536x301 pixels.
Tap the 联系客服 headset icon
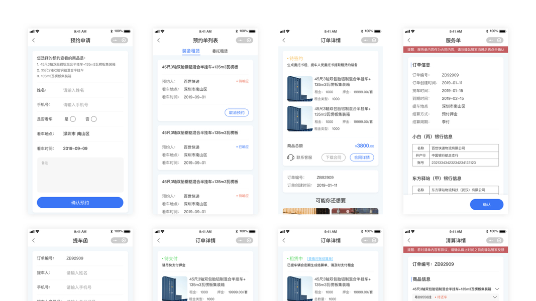290,158
